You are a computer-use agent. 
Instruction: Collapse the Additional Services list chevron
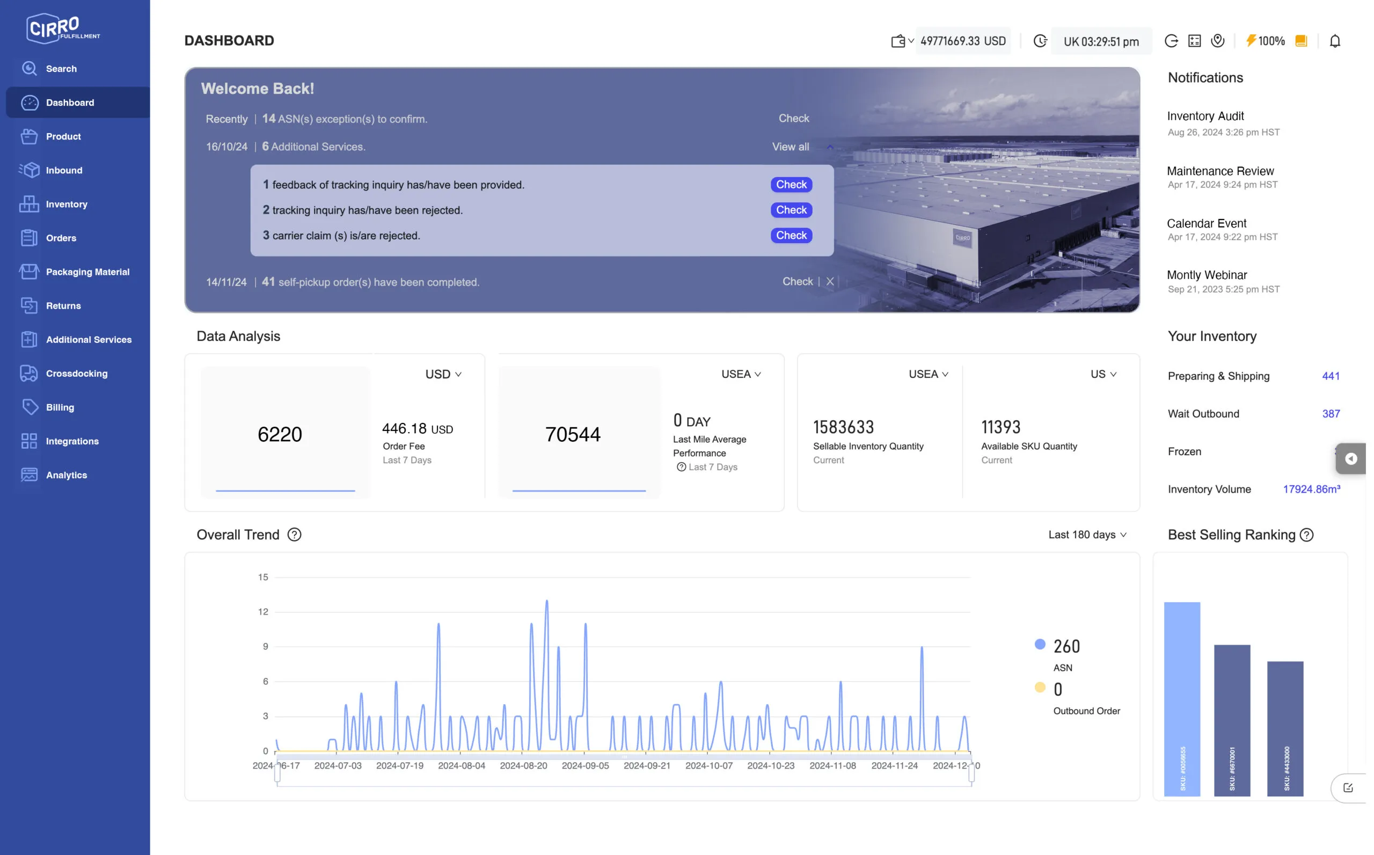point(829,147)
